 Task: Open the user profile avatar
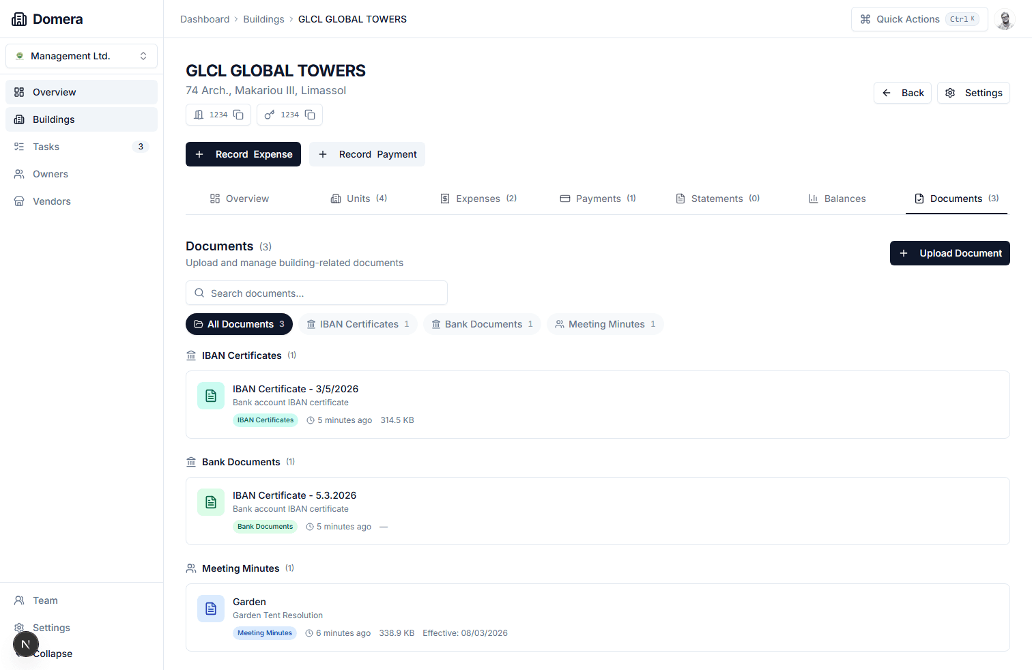pyautogui.click(x=1005, y=19)
